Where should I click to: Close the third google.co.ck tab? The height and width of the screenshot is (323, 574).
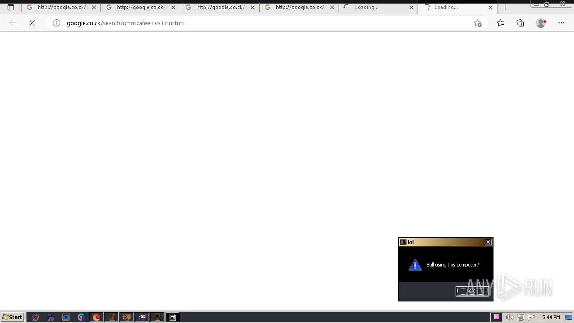tap(252, 7)
